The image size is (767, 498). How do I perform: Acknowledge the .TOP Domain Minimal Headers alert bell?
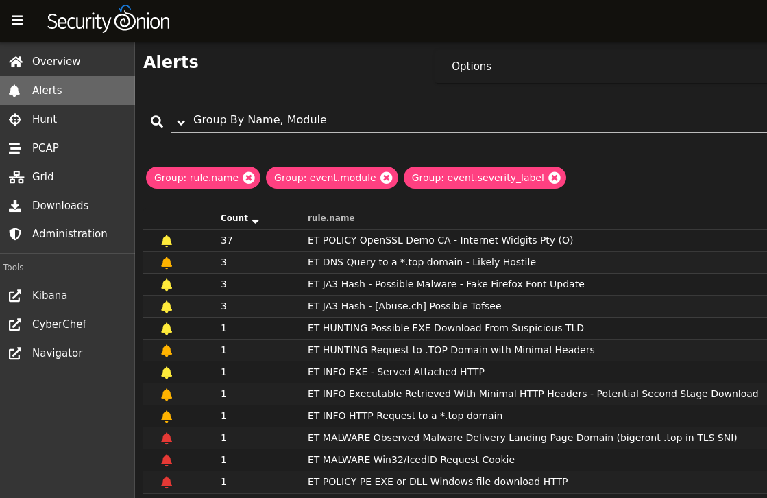click(167, 350)
